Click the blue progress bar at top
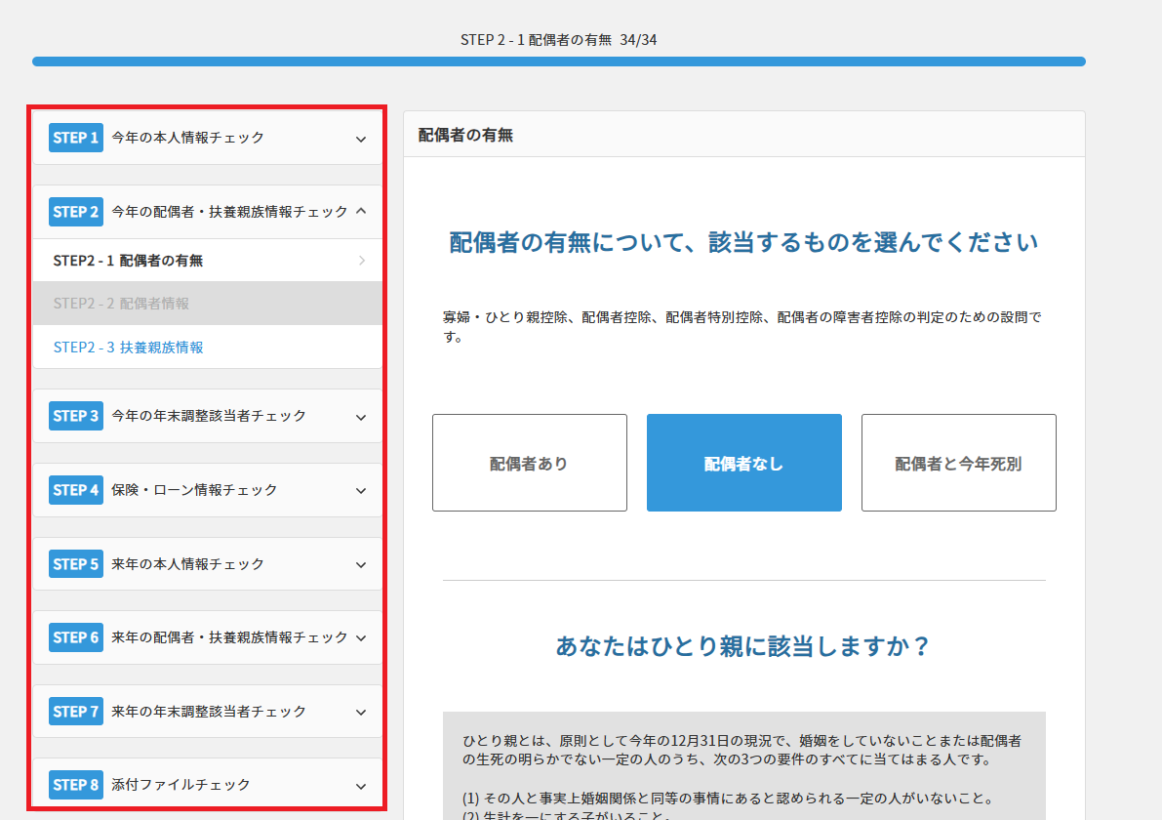The height and width of the screenshot is (820, 1162). point(558,61)
